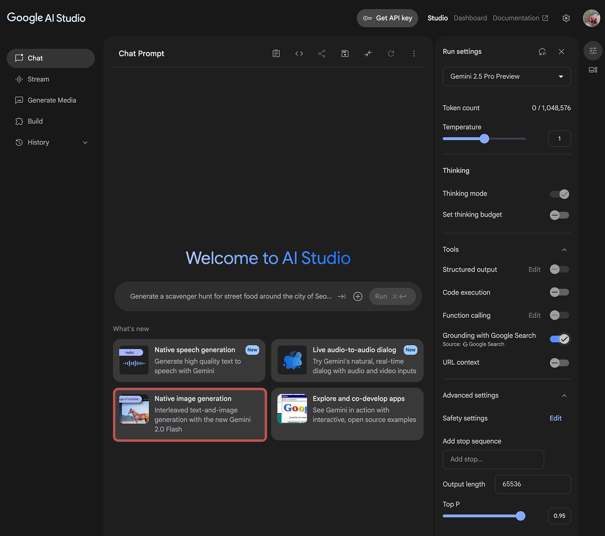This screenshot has width=605, height=536.
Task: Toggle Thinking mode switch
Action: point(560,194)
